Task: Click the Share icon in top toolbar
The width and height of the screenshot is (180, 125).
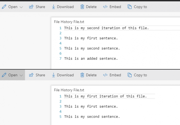Action: coord(31,7)
